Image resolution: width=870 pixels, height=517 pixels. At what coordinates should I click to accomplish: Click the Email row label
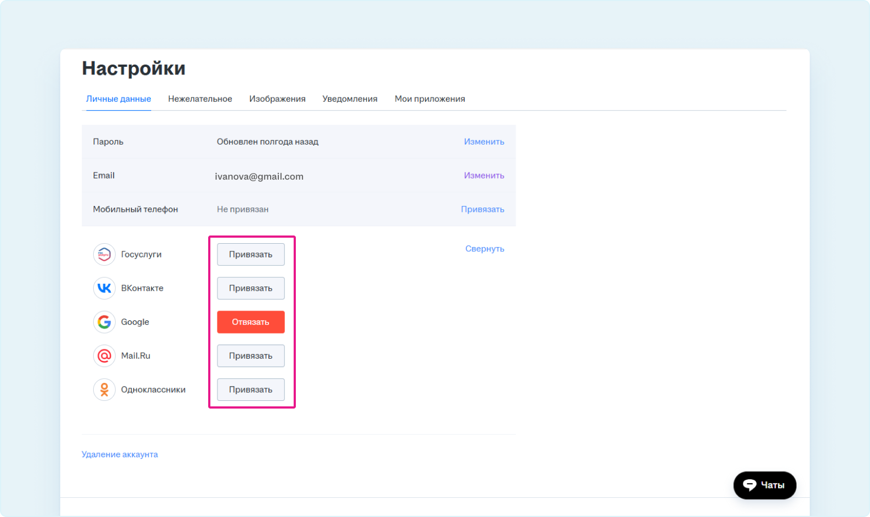(x=104, y=175)
